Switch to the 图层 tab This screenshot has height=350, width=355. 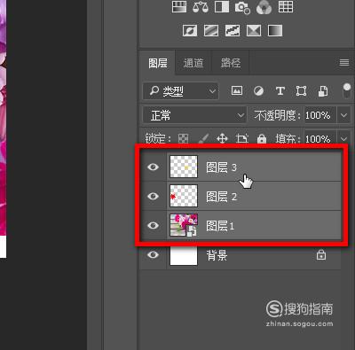[157, 63]
